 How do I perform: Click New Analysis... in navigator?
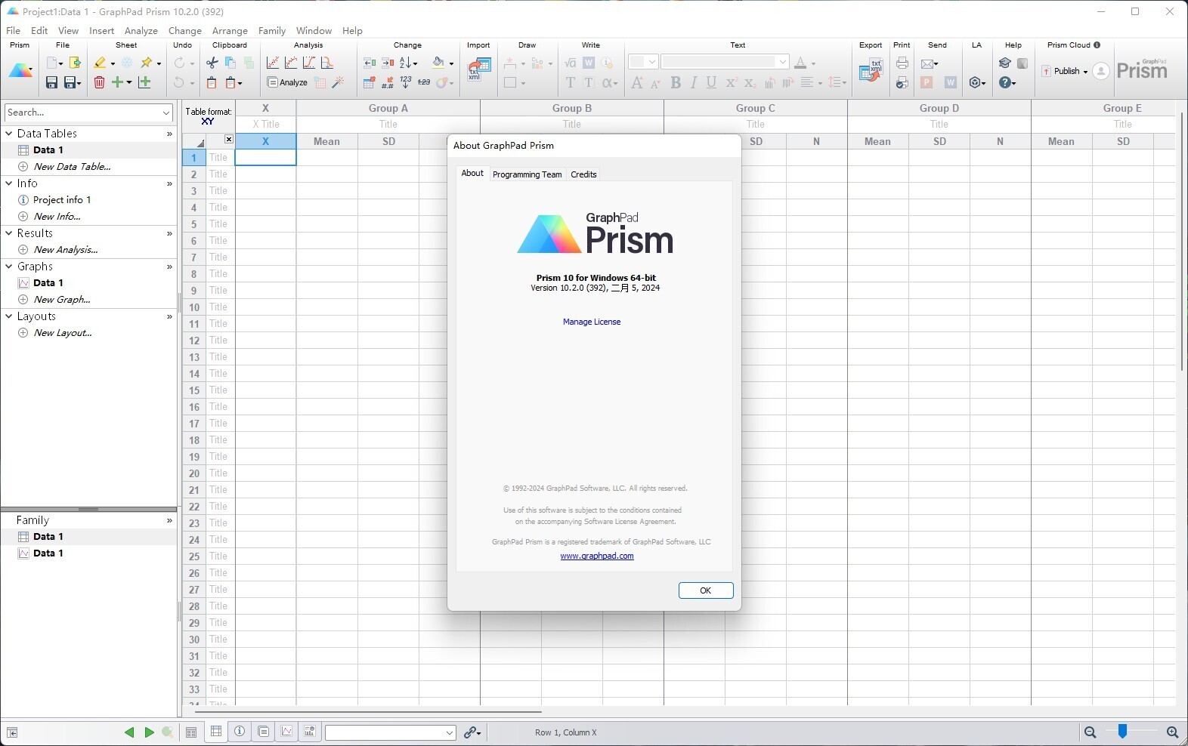click(66, 250)
